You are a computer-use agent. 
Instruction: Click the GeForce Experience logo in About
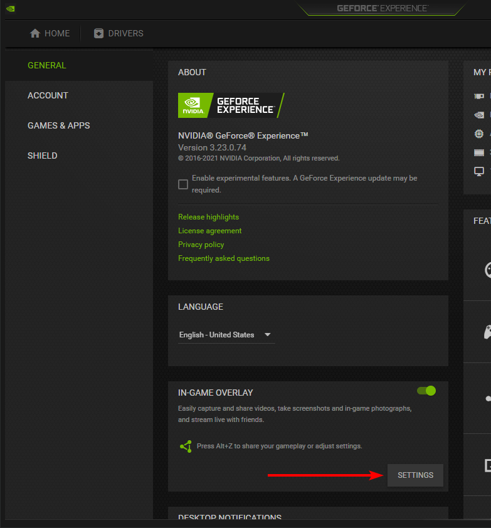pos(231,105)
